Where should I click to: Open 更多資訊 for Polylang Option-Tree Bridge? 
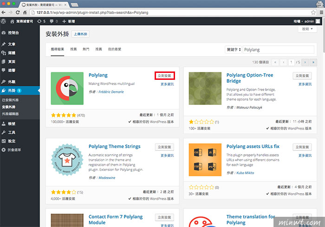pyautogui.click(x=305, y=84)
